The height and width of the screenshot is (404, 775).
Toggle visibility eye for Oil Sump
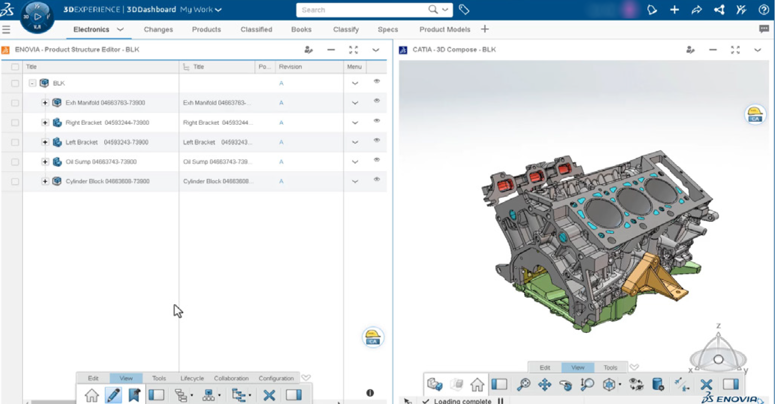click(x=377, y=160)
